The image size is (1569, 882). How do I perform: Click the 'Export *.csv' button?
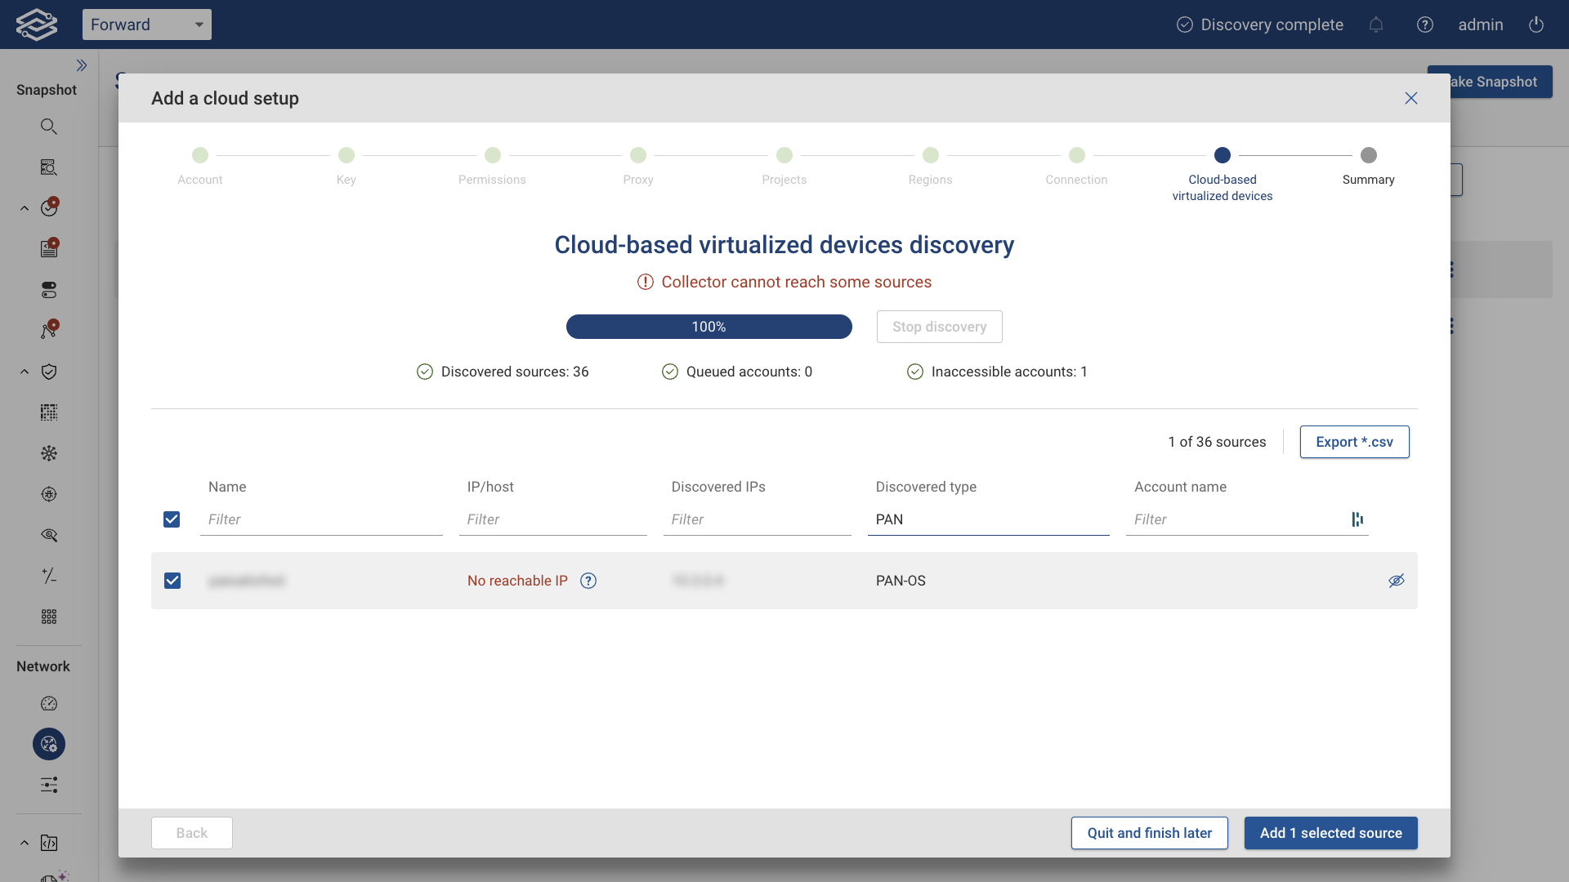[1354, 442]
